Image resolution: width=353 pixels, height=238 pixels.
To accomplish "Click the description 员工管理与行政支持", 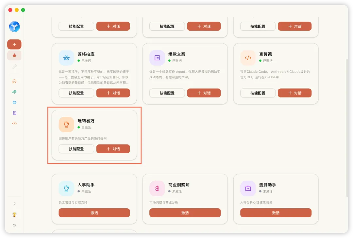I will point(73,202).
